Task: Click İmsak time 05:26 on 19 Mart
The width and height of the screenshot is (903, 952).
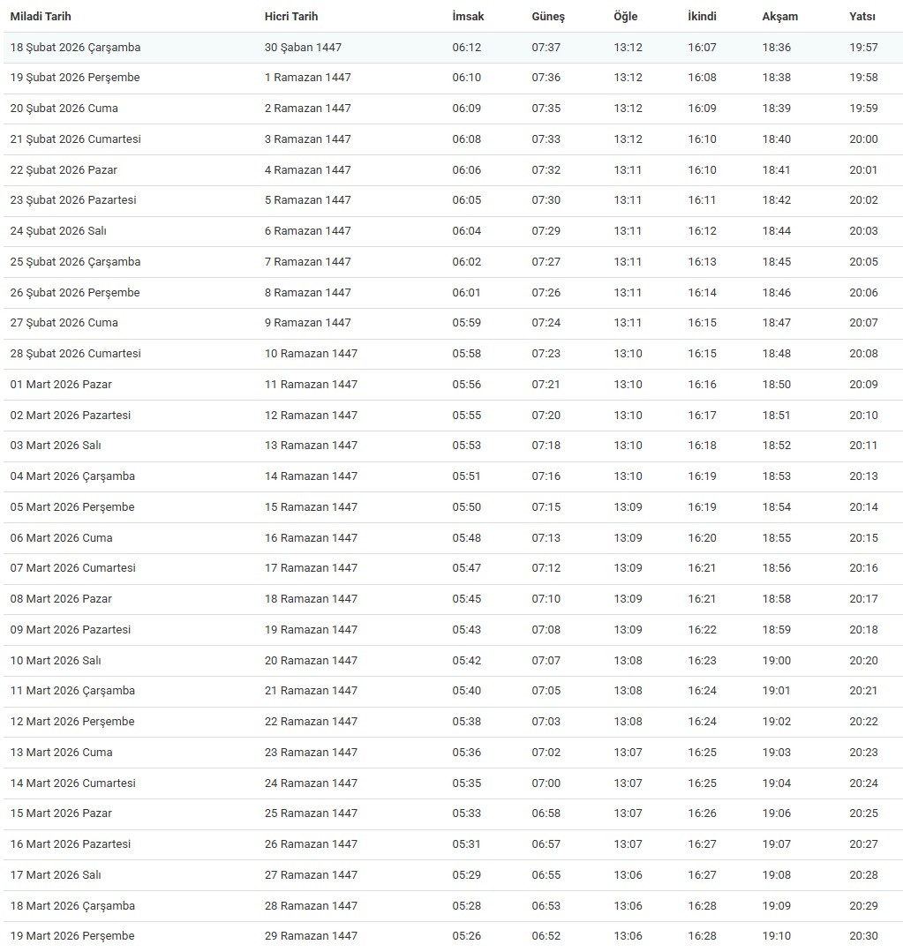Action: click(467, 936)
